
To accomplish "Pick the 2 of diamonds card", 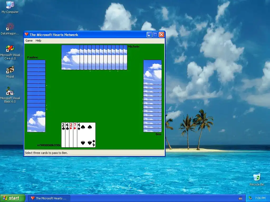I will [x=71, y=135].
